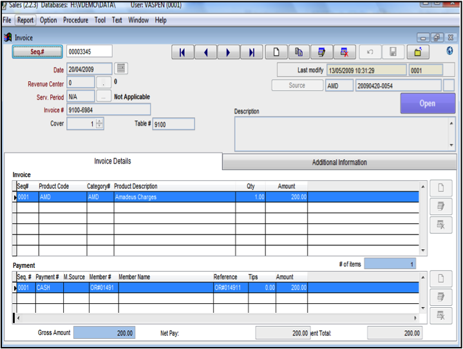Open the Tool menu
The height and width of the screenshot is (349, 463).
tap(100, 20)
